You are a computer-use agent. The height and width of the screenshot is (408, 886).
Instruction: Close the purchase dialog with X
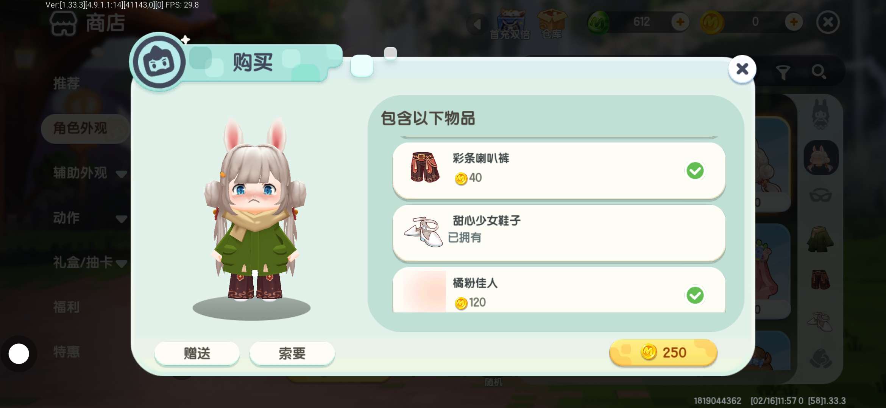coord(742,69)
